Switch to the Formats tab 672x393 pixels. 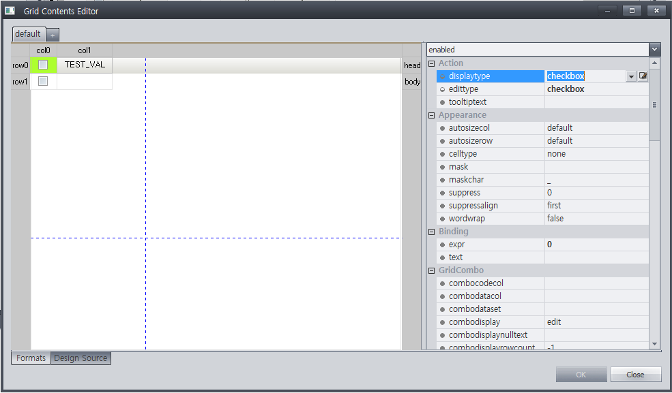coord(31,358)
